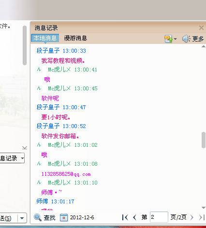Click the speaker sound icon
206x228 pixels.
pos(186,39)
